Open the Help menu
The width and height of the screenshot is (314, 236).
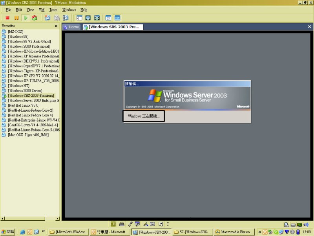pos(84,10)
